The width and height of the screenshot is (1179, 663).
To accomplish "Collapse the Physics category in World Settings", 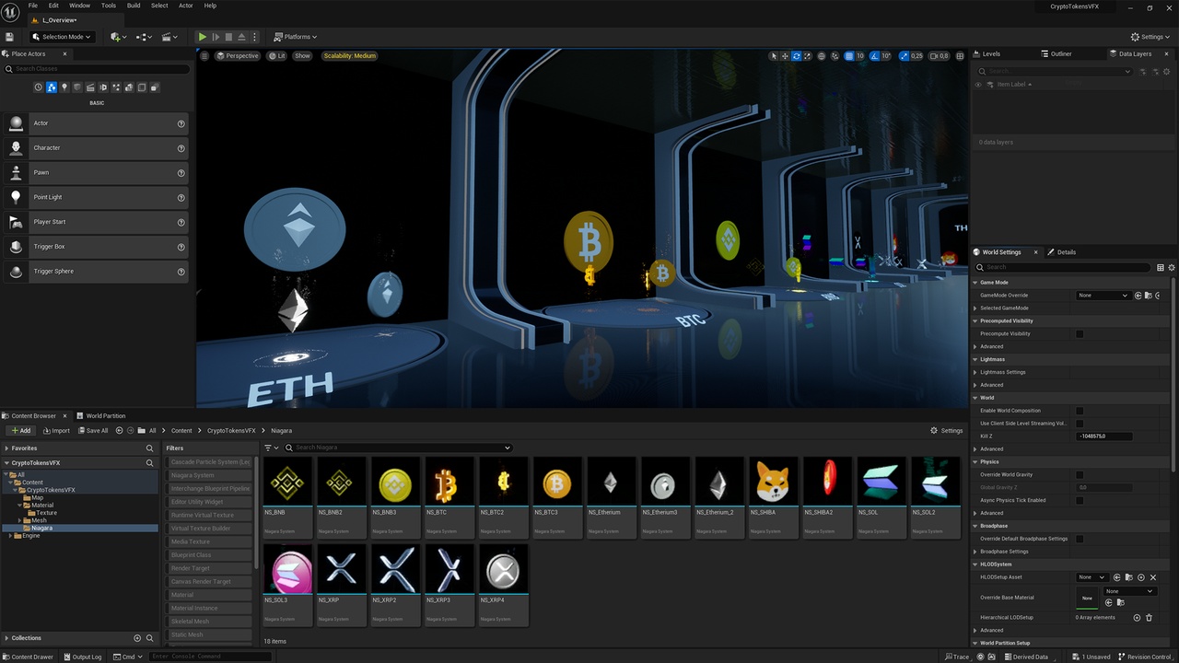I will pos(976,462).
